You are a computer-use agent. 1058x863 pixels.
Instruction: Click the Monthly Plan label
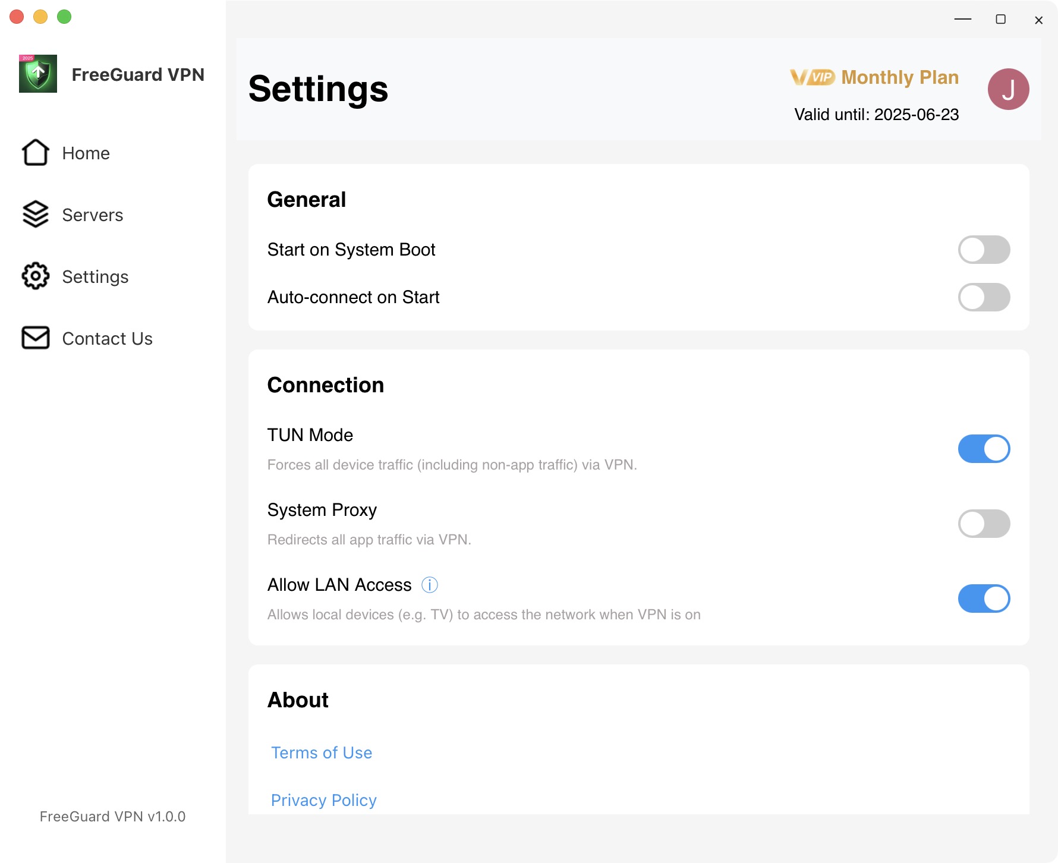[x=900, y=77]
